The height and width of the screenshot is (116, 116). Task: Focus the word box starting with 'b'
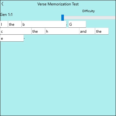[44, 24]
